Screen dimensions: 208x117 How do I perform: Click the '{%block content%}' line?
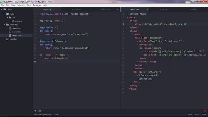(148, 75)
